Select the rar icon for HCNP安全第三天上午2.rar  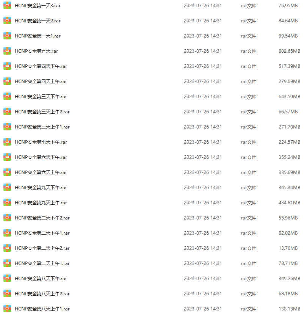(x=7, y=112)
